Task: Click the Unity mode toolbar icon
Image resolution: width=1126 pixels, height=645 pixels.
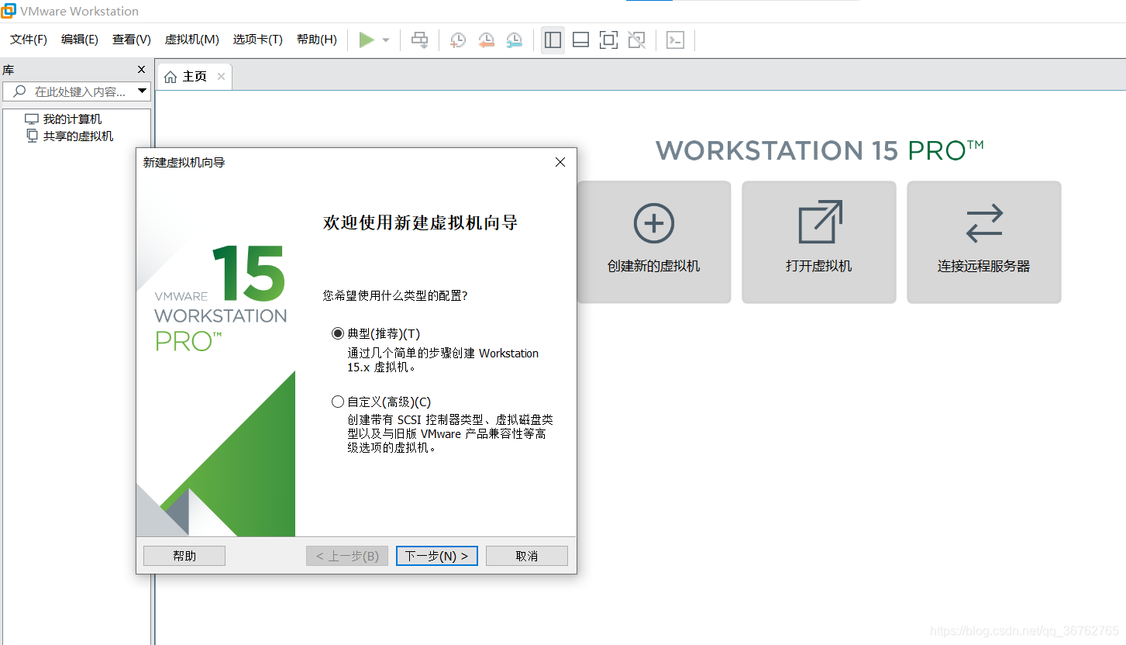Action: 636,40
